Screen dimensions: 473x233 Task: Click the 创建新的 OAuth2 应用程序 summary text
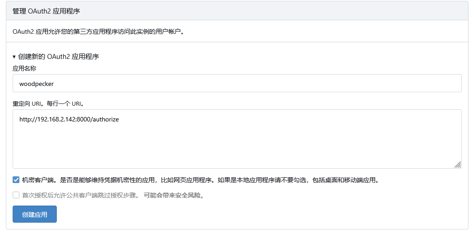59,57
